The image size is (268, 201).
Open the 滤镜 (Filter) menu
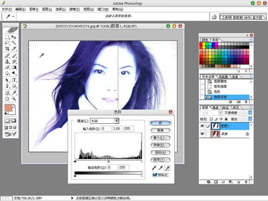[74, 9]
